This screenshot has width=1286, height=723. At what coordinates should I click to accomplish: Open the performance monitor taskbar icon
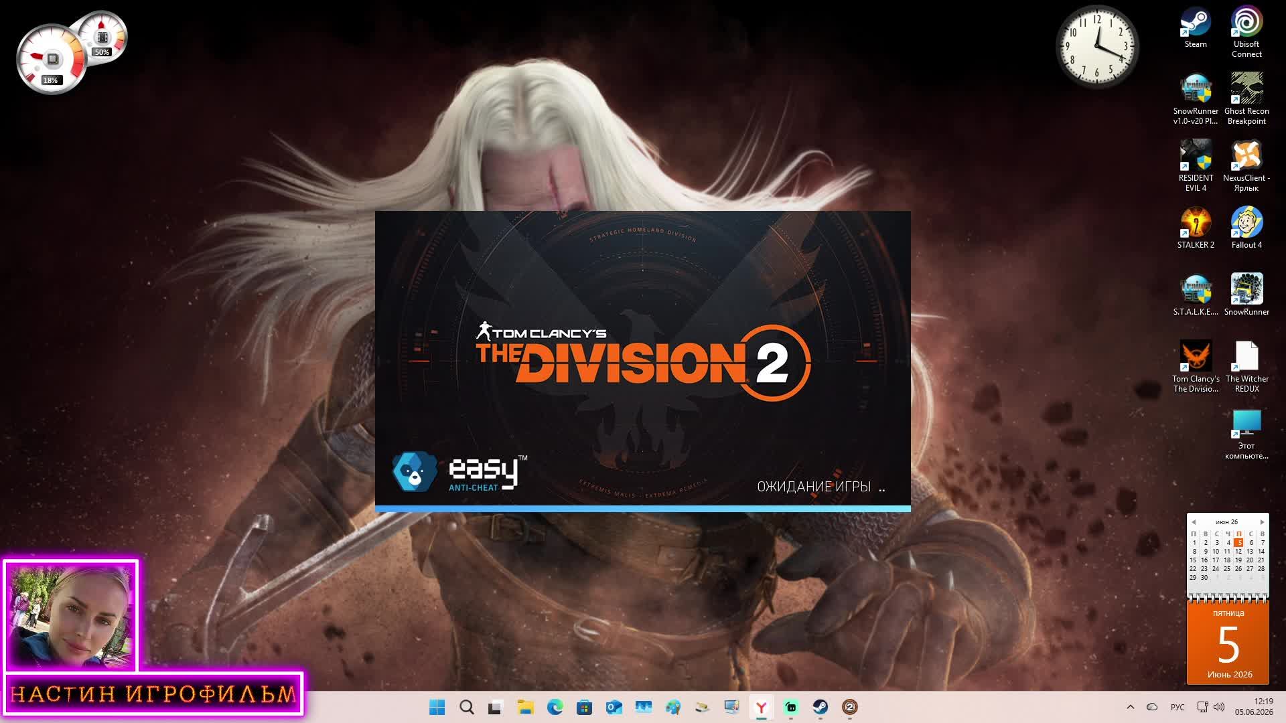[643, 707]
